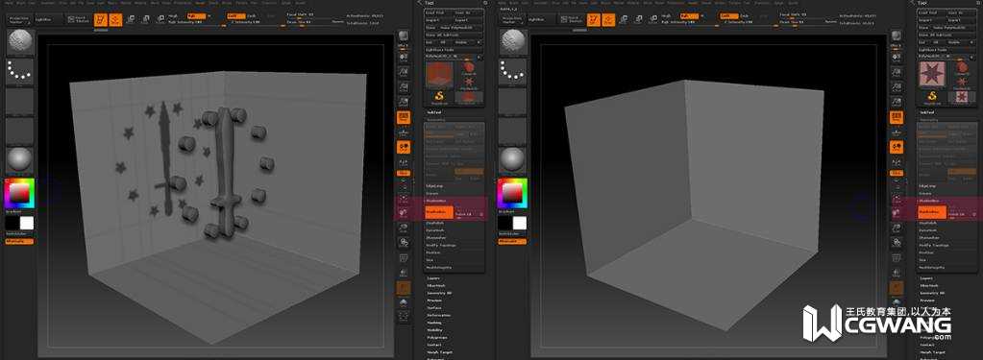Viewport: 983px width, 360px height.
Task: Toggle Draw mode in left ZBrush window
Action: point(116,20)
